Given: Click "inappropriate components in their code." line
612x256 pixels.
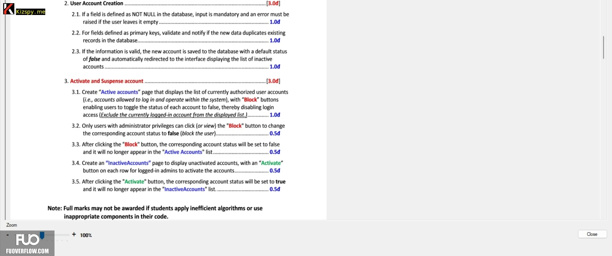Looking at the screenshot, I should [116, 216].
